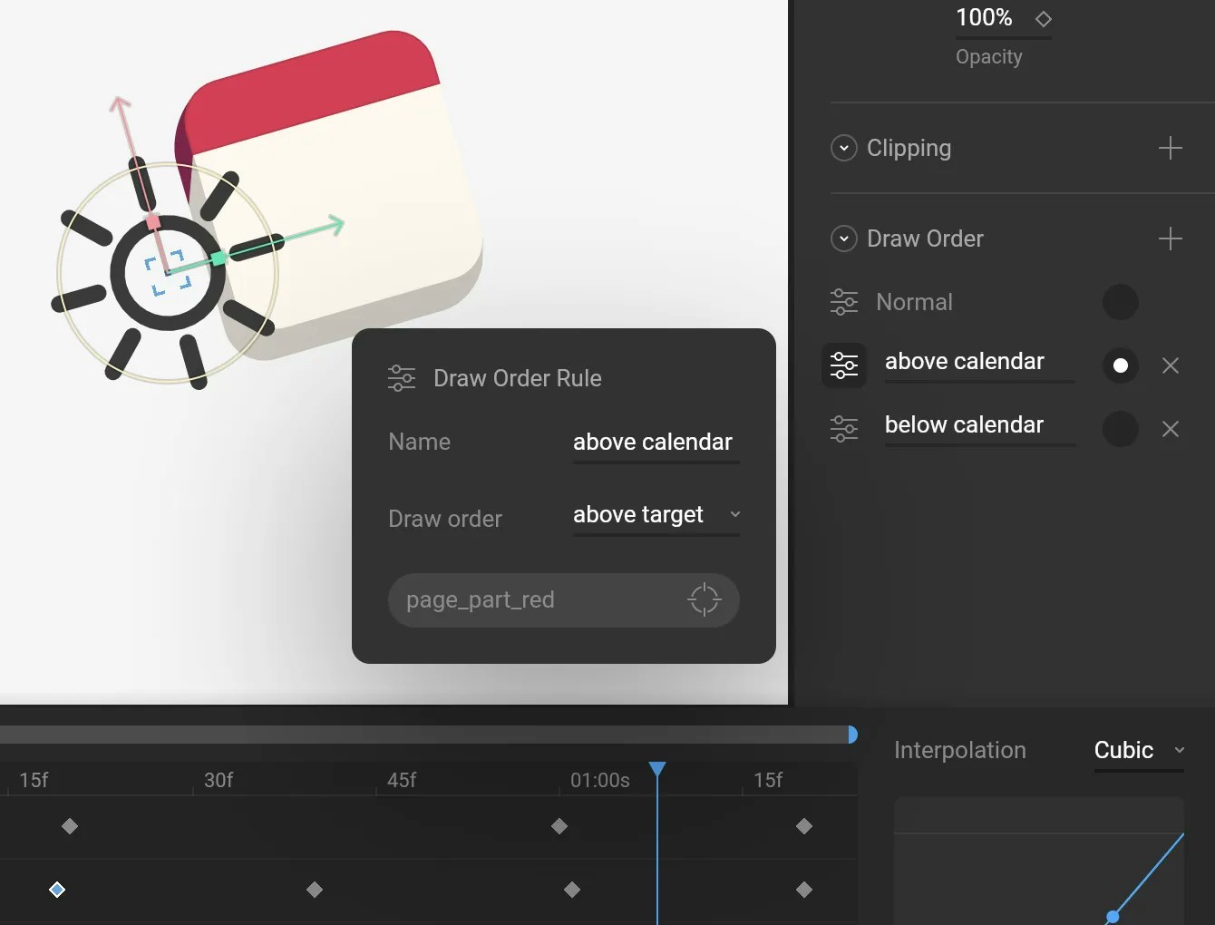Collapse the Draw Order section chevron
This screenshot has height=925, width=1215.
coord(843,239)
